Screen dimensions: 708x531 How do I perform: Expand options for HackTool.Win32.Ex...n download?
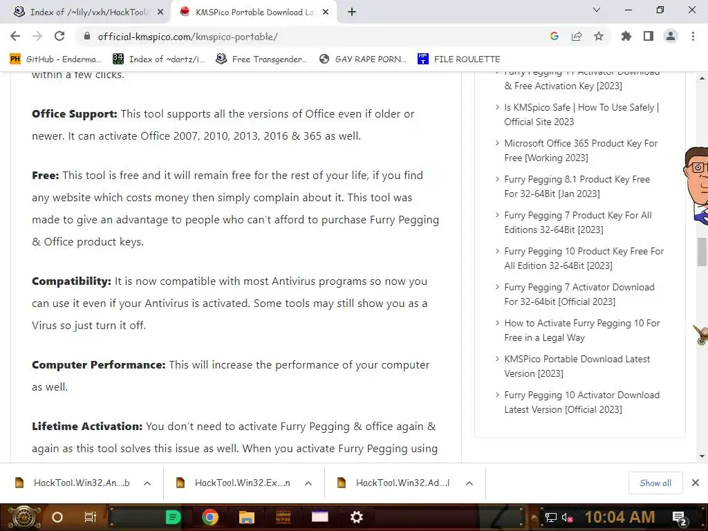308,483
